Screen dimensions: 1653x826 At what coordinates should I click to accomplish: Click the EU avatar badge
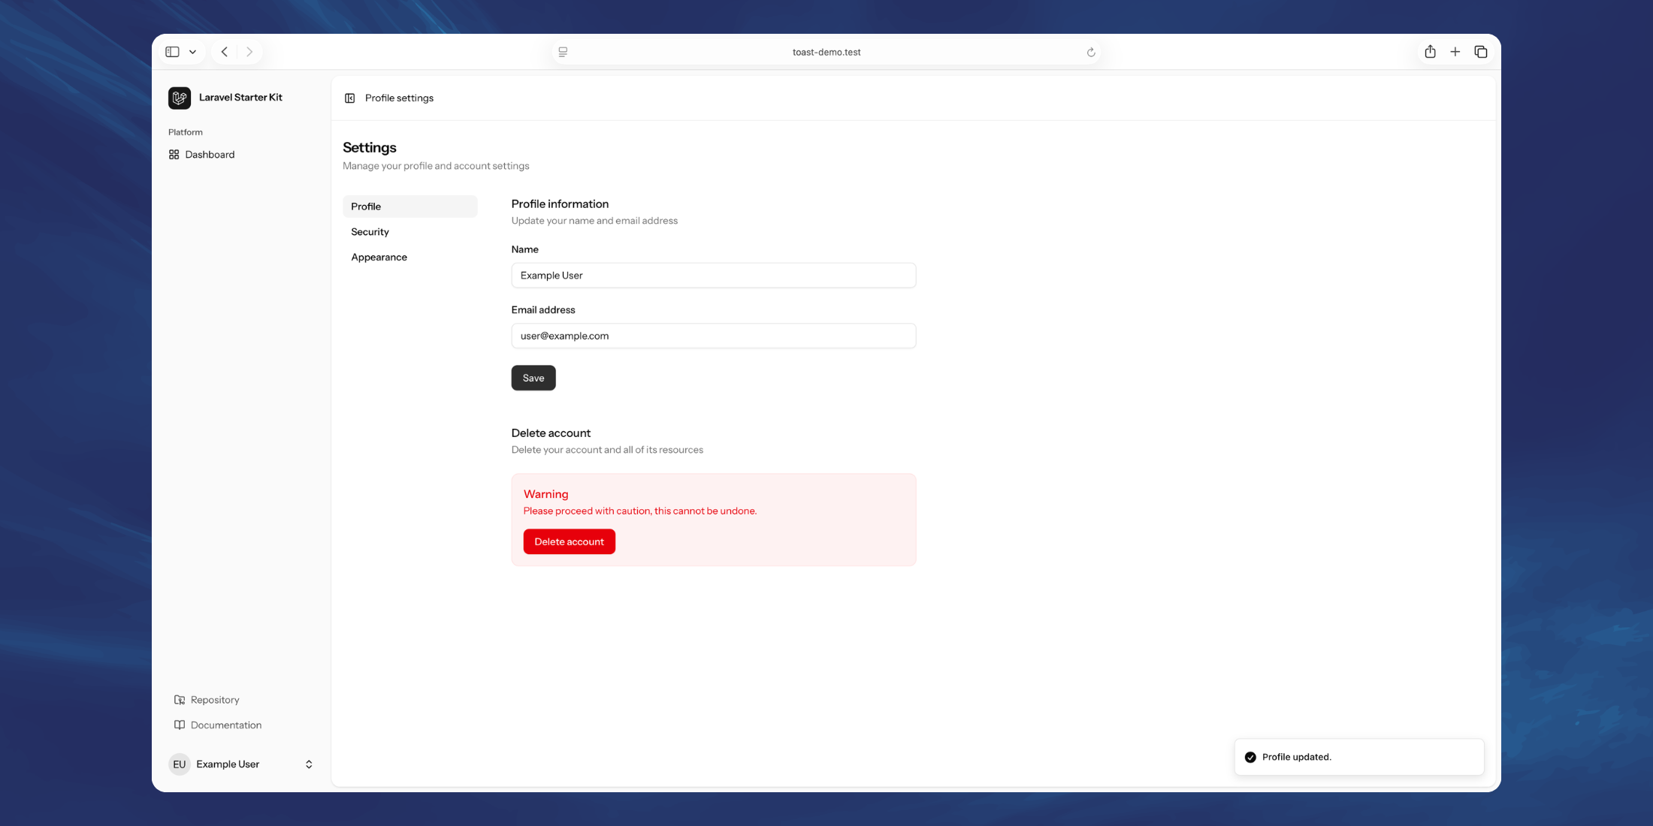click(x=179, y=764)
